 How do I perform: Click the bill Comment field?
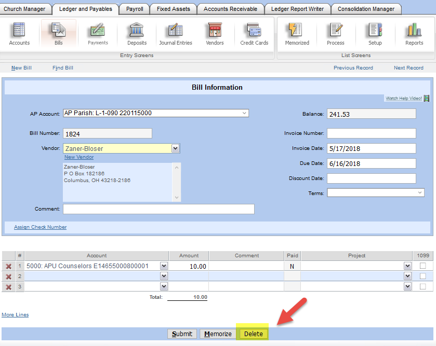click(159, 209)
